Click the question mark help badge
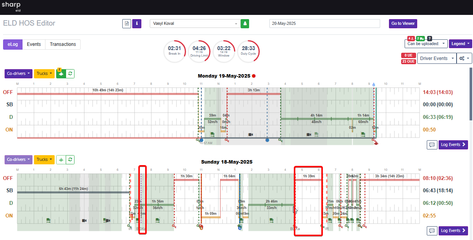 [429, 38]
